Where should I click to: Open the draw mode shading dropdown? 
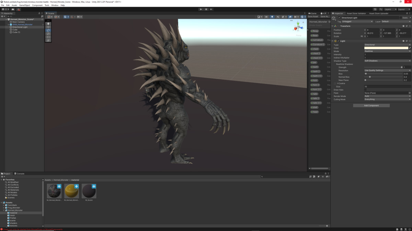click(x=260, y=17)
